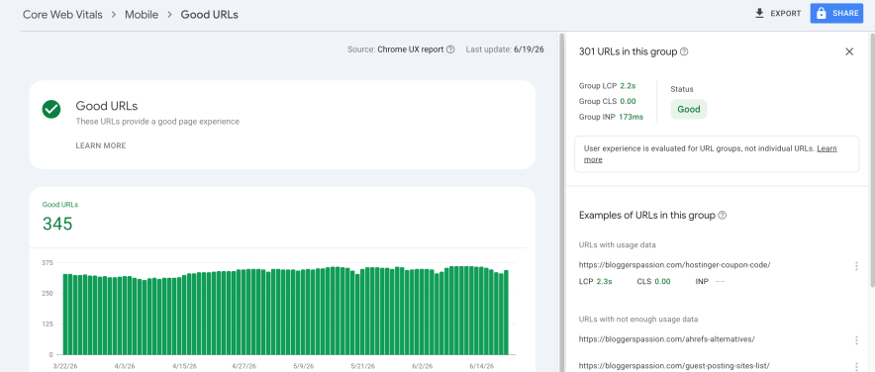
Task: Click the green Good URLs checkmark icon
Action: (x=51, y=109)
